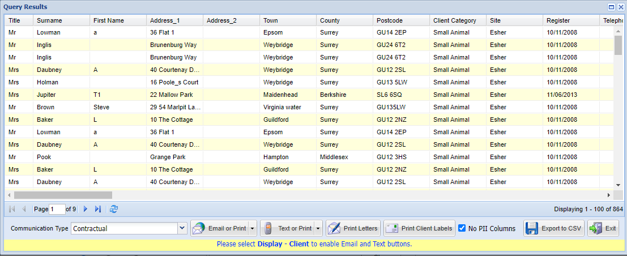Exit the Query Results window

603,228
